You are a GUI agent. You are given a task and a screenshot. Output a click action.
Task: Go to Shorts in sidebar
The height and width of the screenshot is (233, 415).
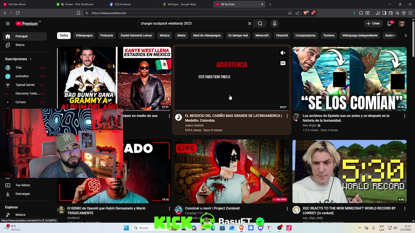25,45
